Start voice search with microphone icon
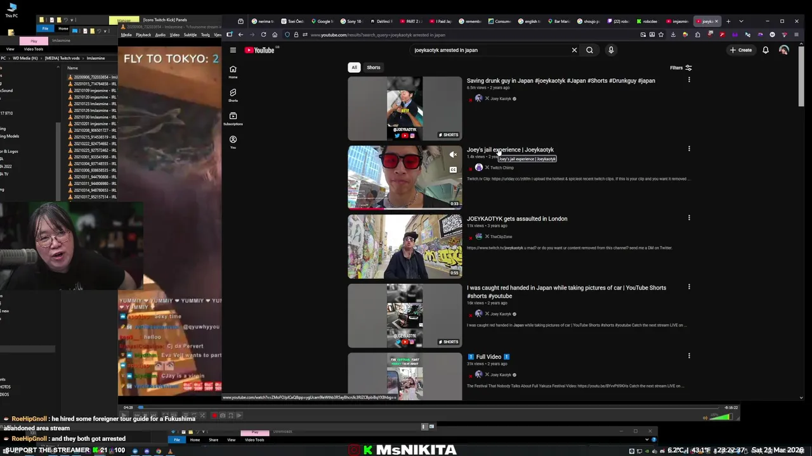The image size is (812, 456). click(611, 50)
